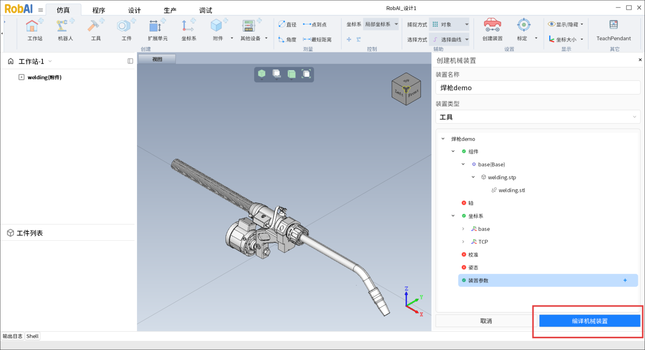645x350 pixels.
Task: Collapse the 坐标系 tree node
Action: (453, 216)
